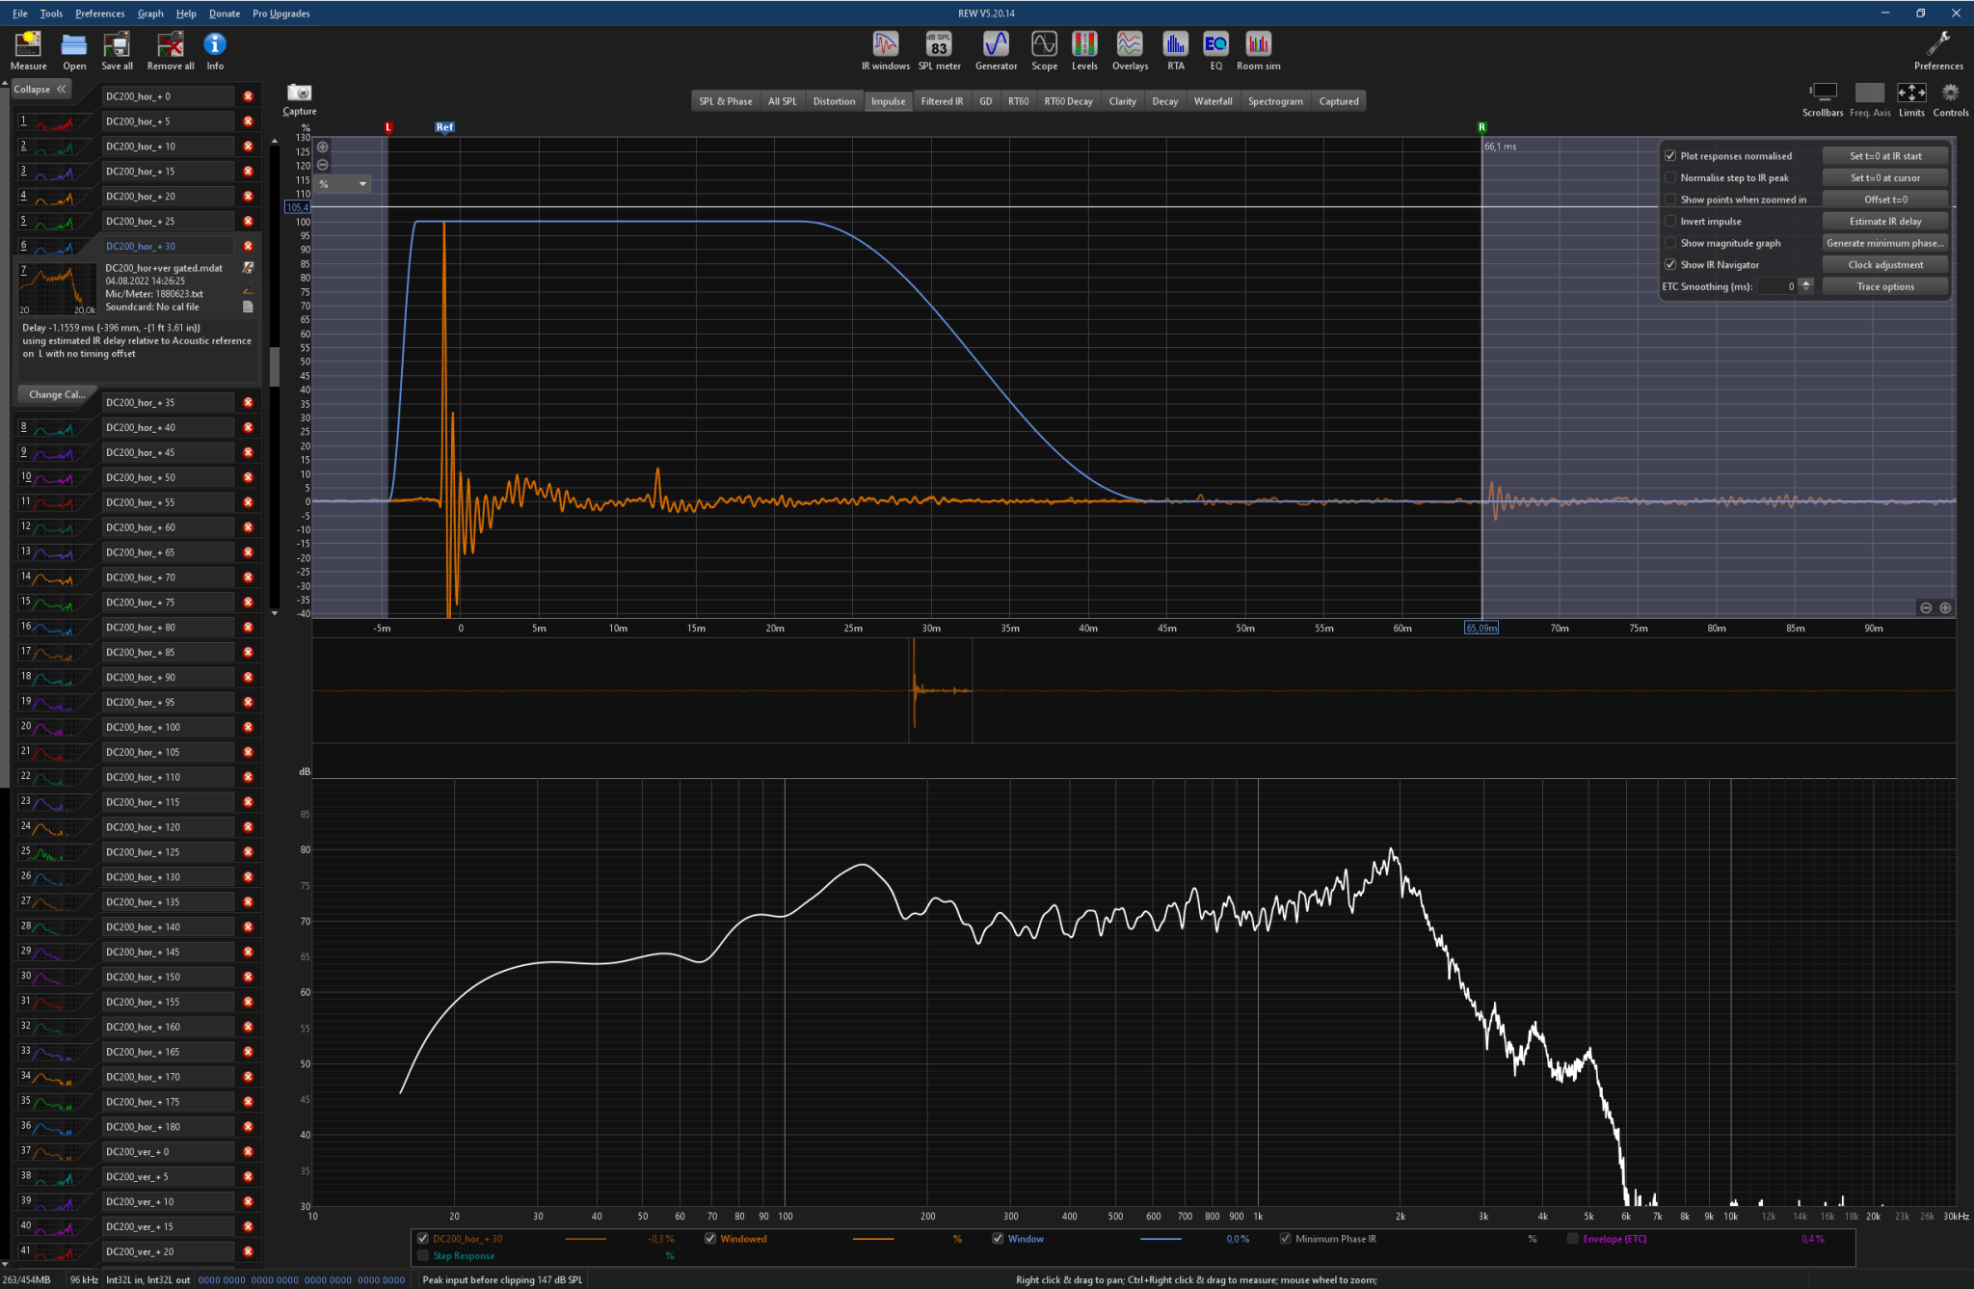1974x1289 pixels.
Task: Increase ETC Smoothing stepper value
Action: 1806,282
